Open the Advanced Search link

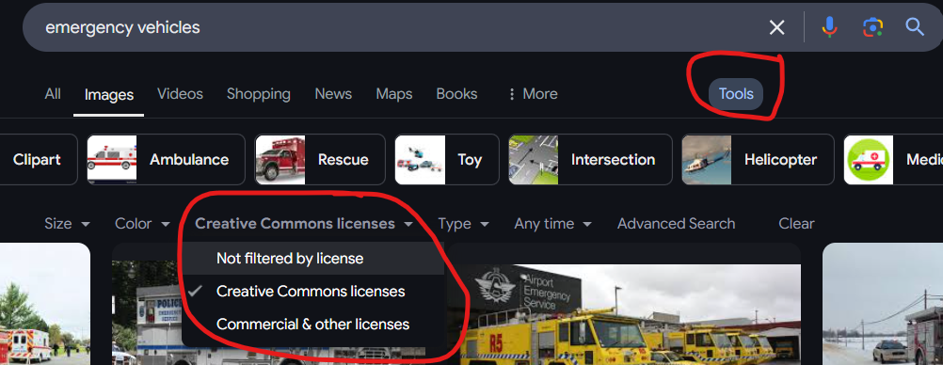pyautogui.click(x=676, y=224)
